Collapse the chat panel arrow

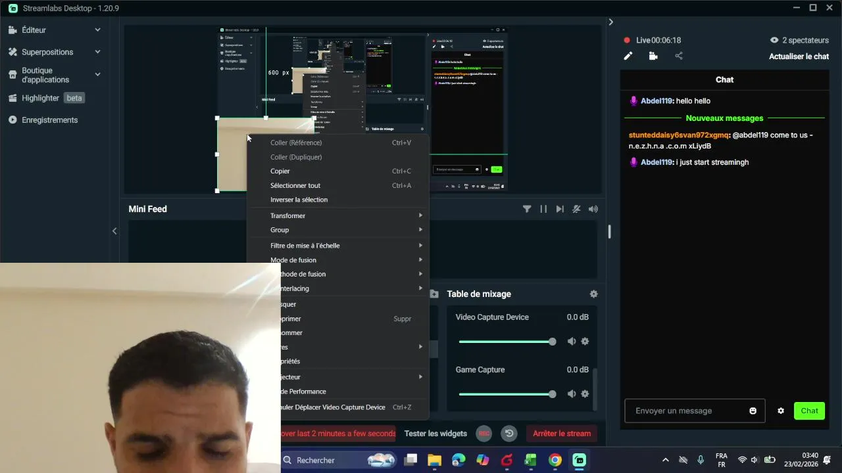pos(610,22)
